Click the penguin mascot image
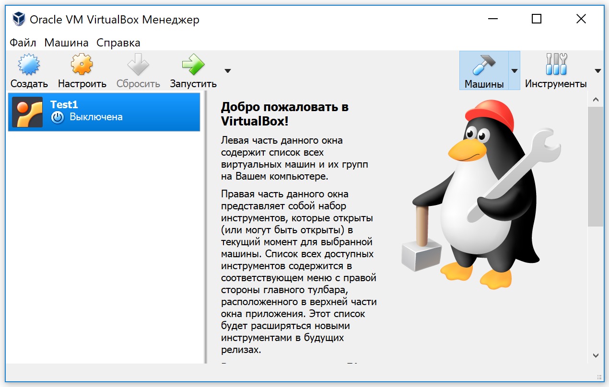The height and width of the screenshot is (387, 609). [481, 194]
